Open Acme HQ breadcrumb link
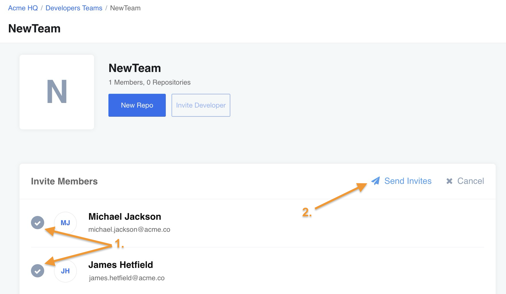This screenshot has width=506, height=294. (x=23, y=8)
